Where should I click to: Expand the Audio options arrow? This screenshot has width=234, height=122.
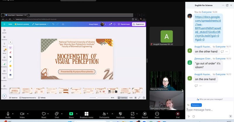point(13,114)
